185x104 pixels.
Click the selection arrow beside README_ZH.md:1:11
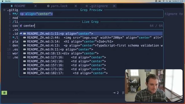tap(21, 34)
